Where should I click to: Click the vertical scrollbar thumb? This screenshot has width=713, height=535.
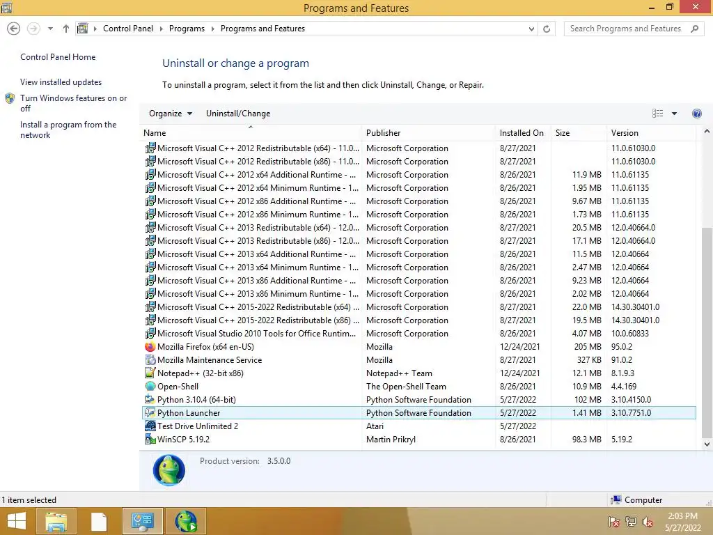click(x=707, y=332)
